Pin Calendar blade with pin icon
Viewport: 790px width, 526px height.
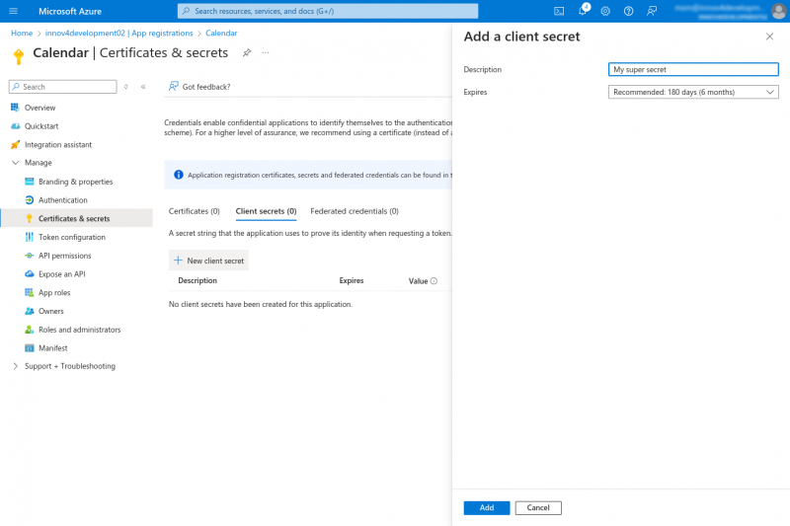click(247, 53)
